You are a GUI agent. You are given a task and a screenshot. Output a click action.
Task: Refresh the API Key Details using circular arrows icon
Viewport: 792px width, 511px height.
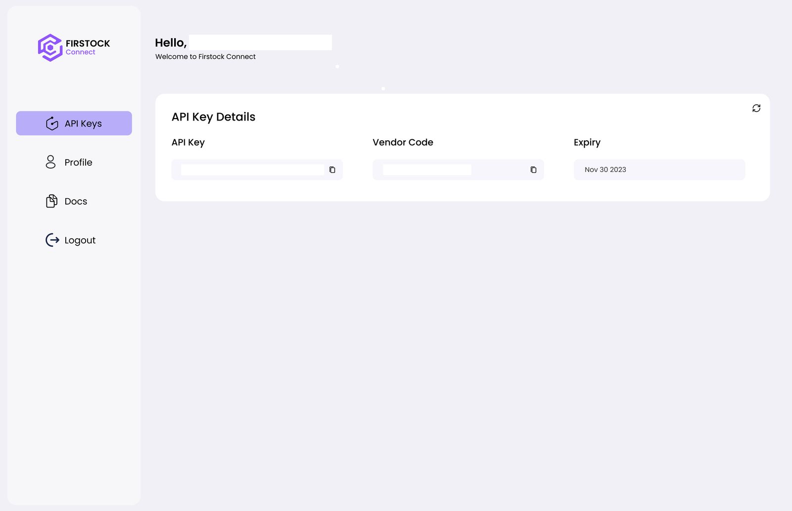[756, 108]
